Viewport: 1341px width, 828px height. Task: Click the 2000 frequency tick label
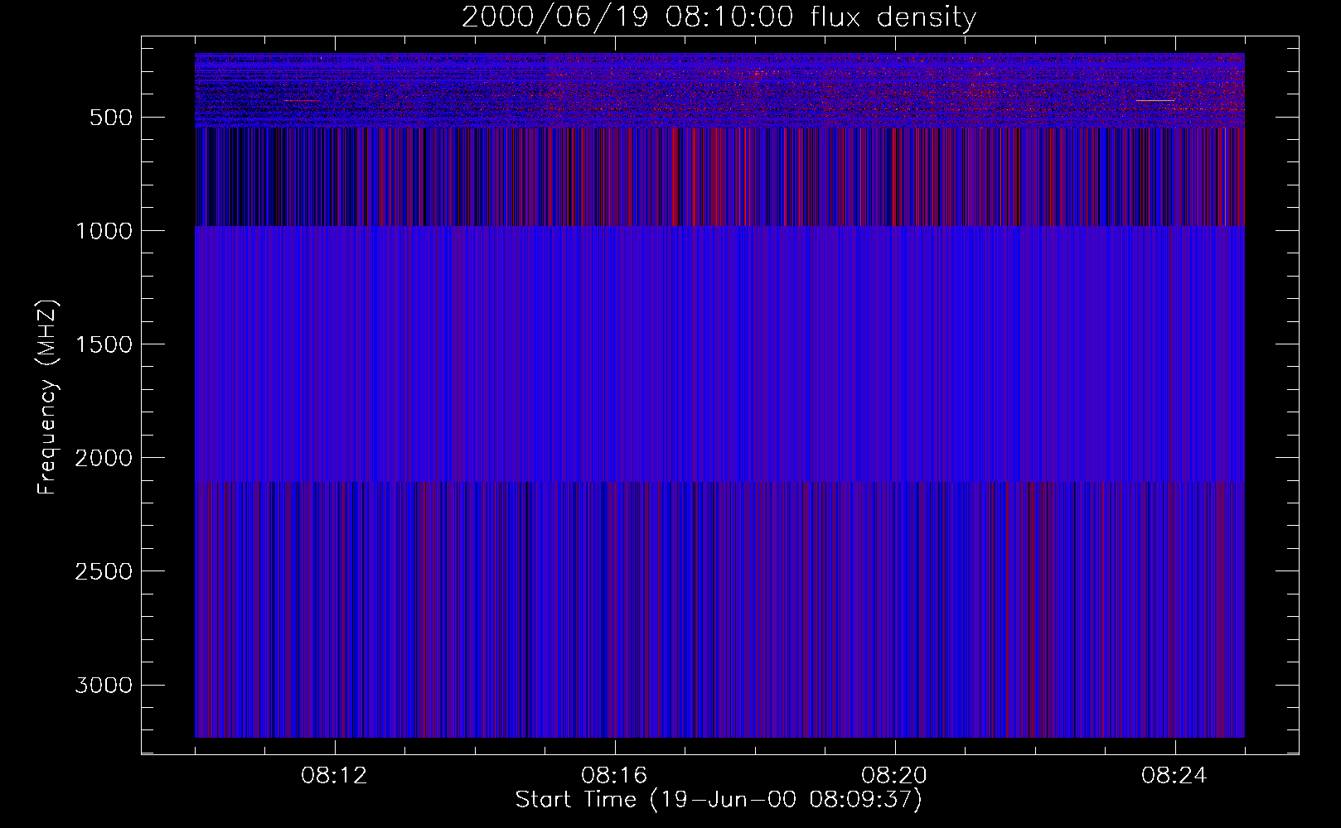point(104,458)
